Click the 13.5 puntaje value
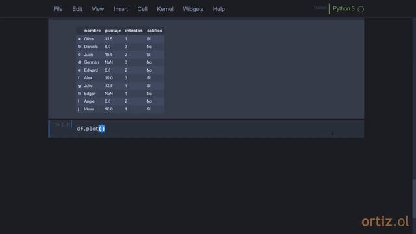Viewport: 416px width, 234px height. pyautogui.click(x=109, y=86)
